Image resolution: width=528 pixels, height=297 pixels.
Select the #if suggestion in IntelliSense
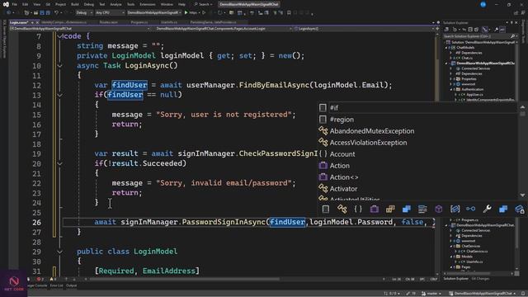coord(417,108)
